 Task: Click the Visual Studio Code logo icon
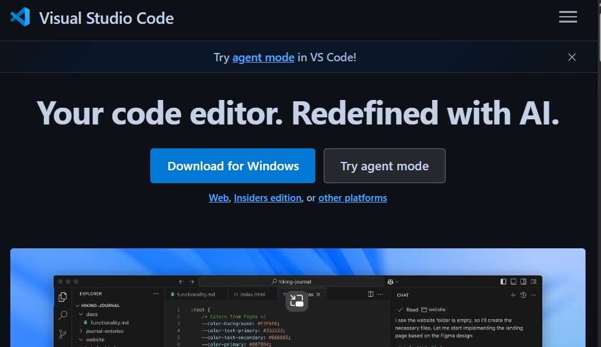20,17
